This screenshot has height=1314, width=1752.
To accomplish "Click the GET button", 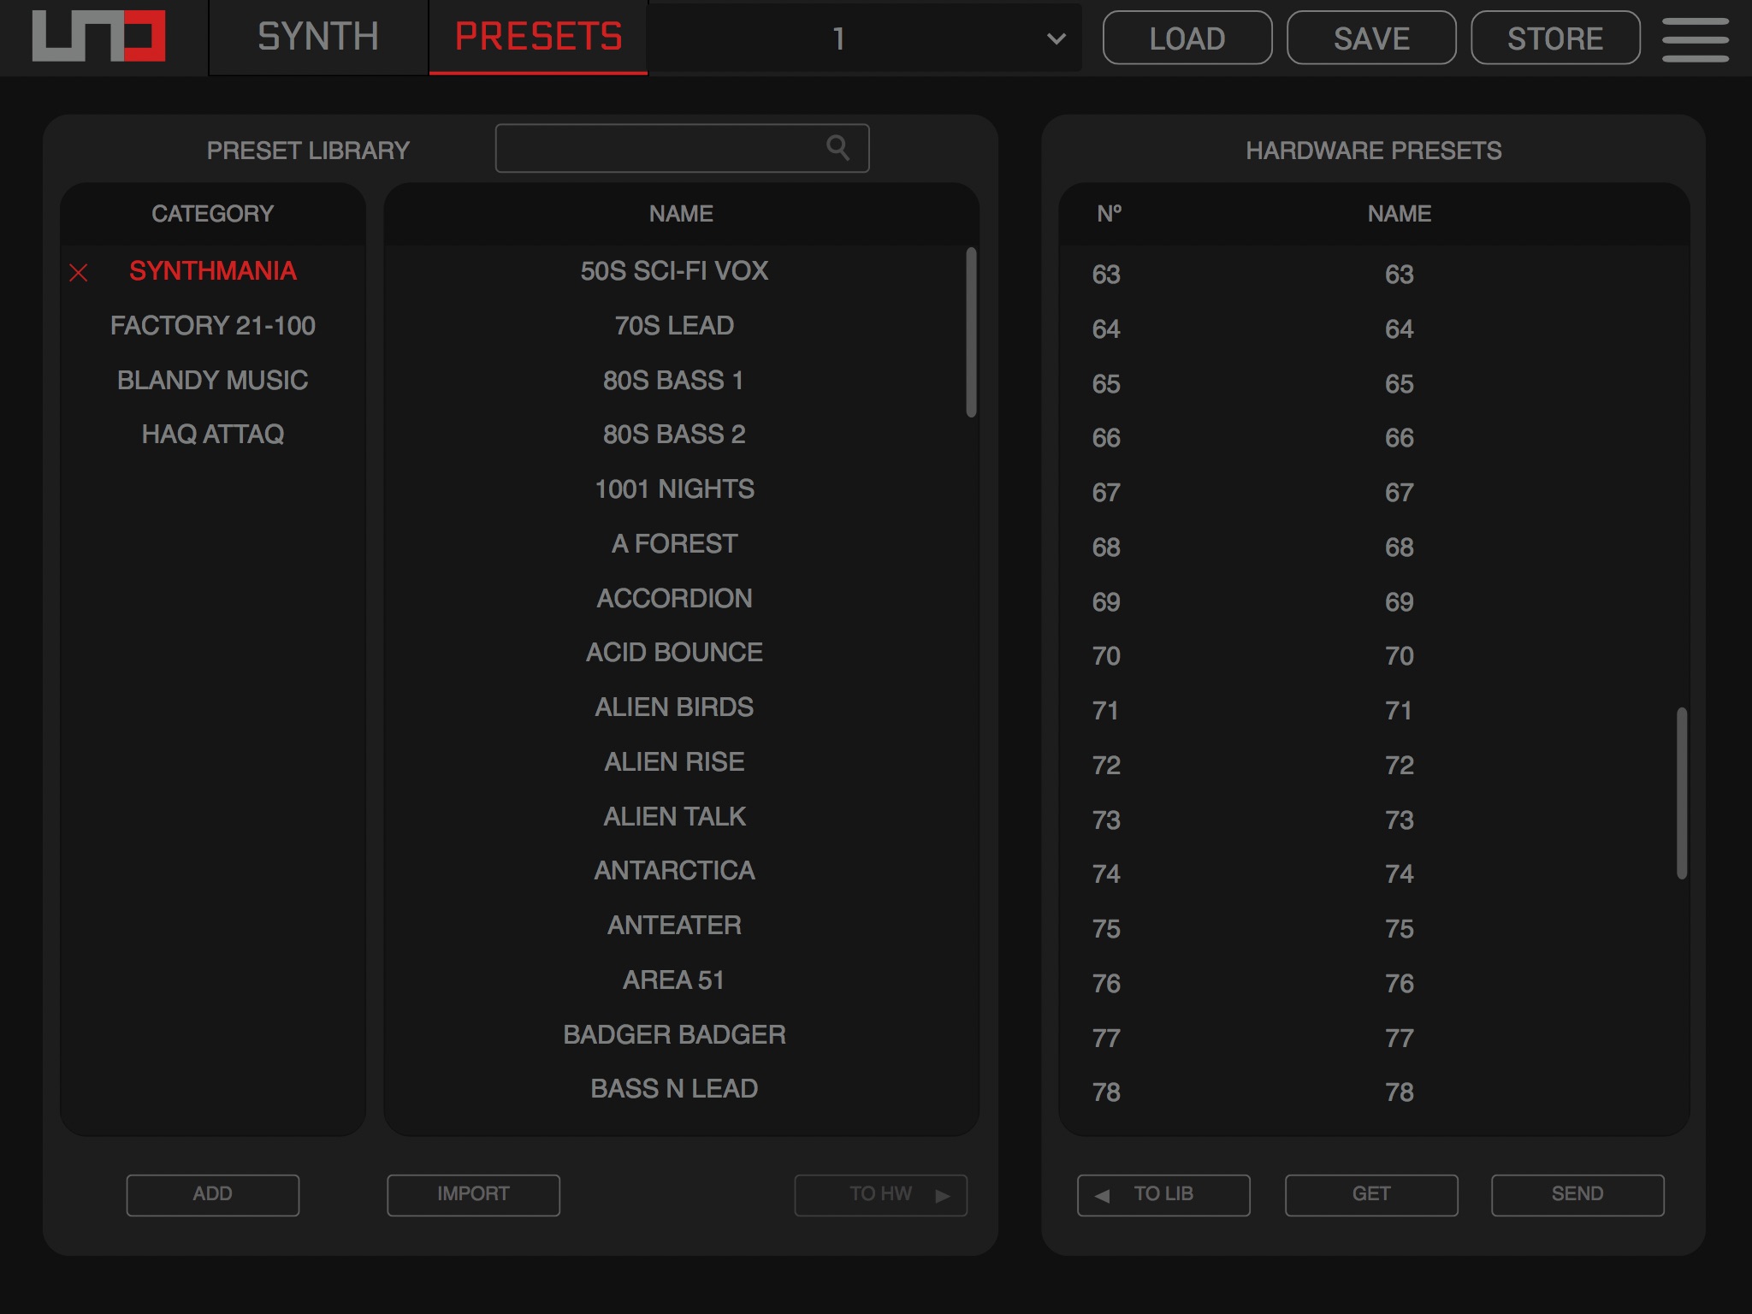I will coord(1371,1194).
